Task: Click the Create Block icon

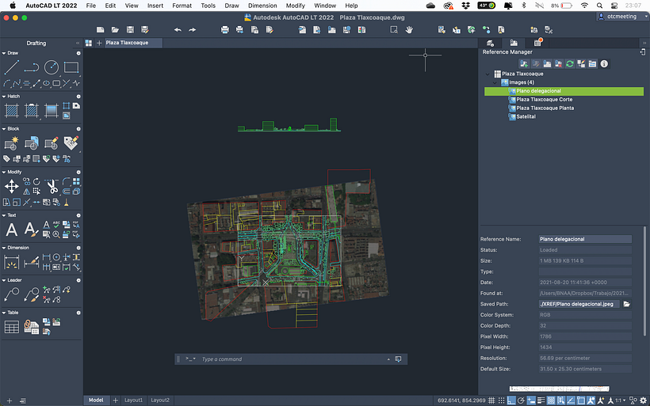Action: (12, 143)
